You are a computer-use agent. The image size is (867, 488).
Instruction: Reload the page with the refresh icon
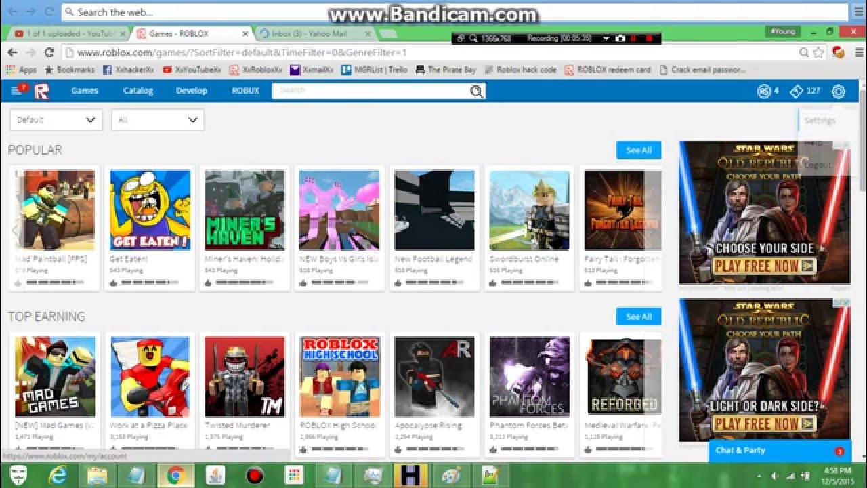49,52
